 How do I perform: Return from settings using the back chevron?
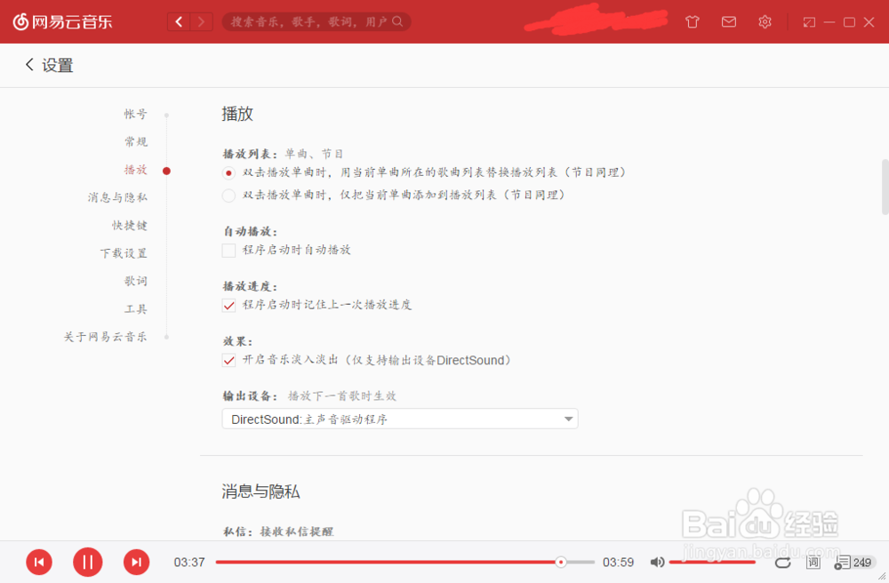click(x=29, y=65)
